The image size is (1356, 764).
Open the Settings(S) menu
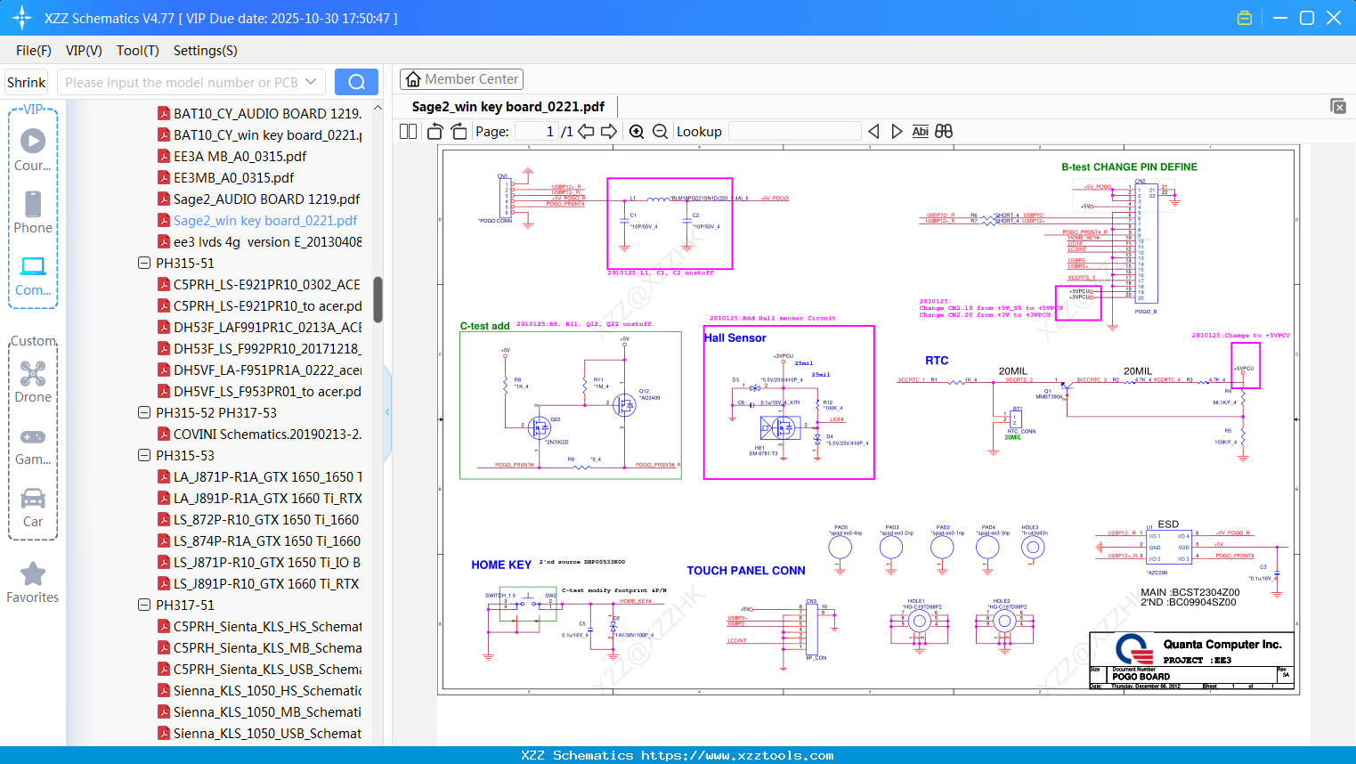[x=205, y=51]
